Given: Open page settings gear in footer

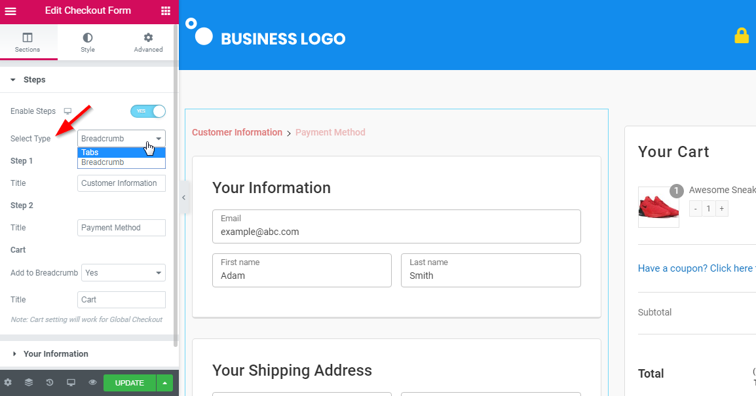Looking at the screenshot, I should [x=8, y=382].
